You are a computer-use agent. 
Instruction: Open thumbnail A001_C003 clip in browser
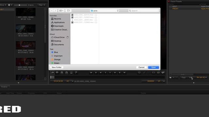click(25, 12)
